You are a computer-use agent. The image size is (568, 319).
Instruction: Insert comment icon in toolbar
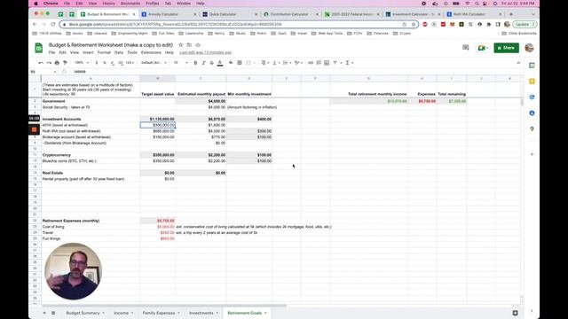point(319,63)
